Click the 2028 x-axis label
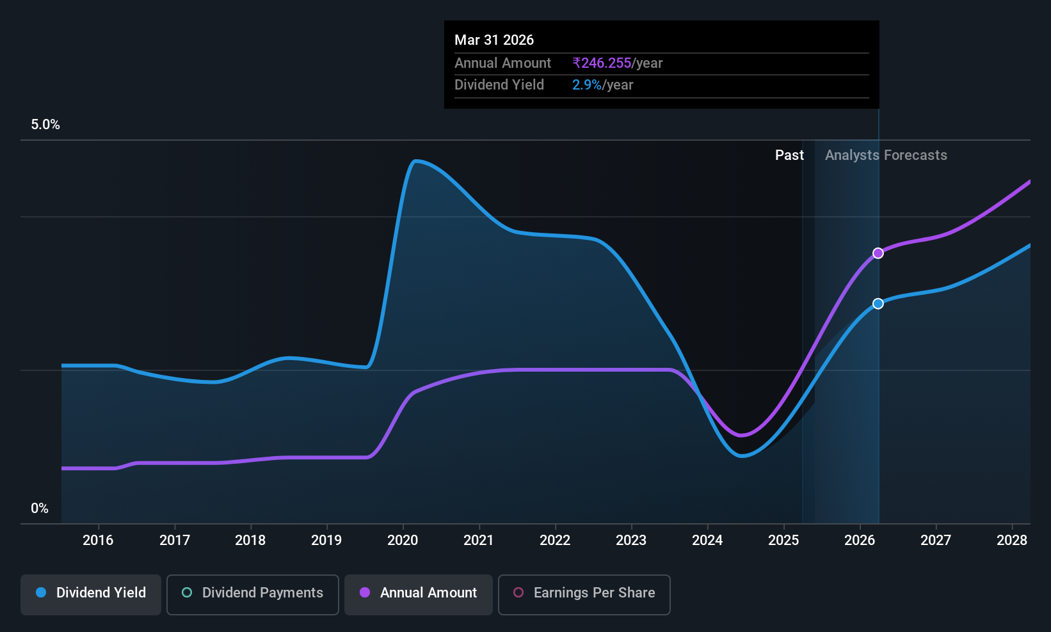This screenshot has height=632, width=1051. (1012, 540)
